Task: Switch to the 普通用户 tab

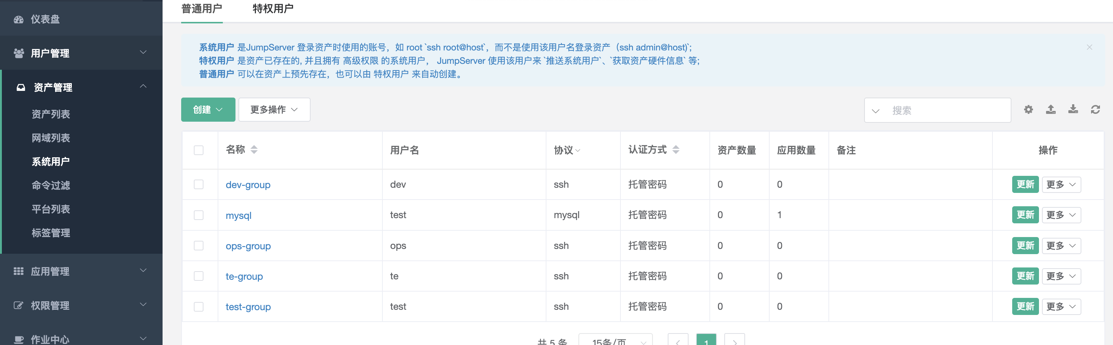Action: [x=202, y=9]
